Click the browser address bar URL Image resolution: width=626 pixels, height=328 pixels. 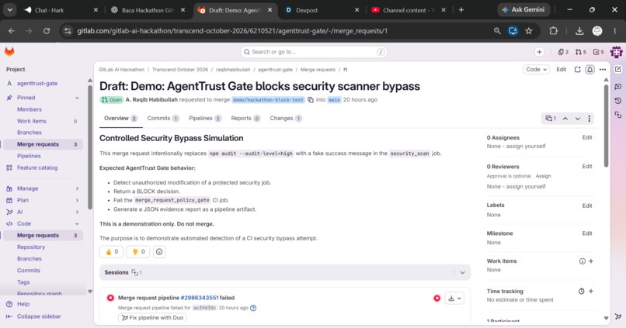click(x=232, y=31)
